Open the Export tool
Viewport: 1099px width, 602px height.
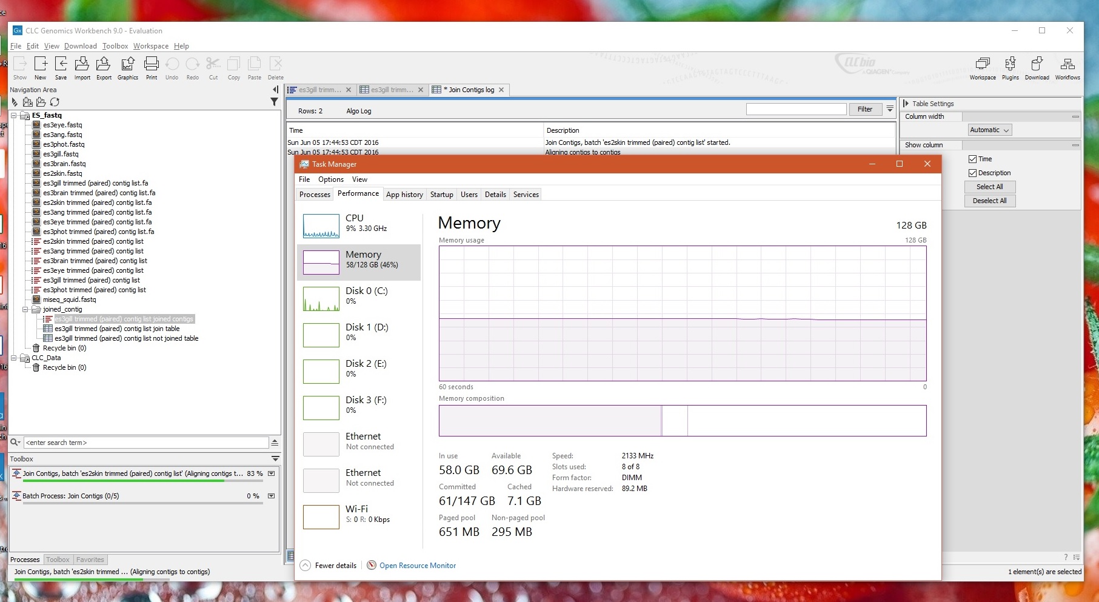click(x=104, y=67)
